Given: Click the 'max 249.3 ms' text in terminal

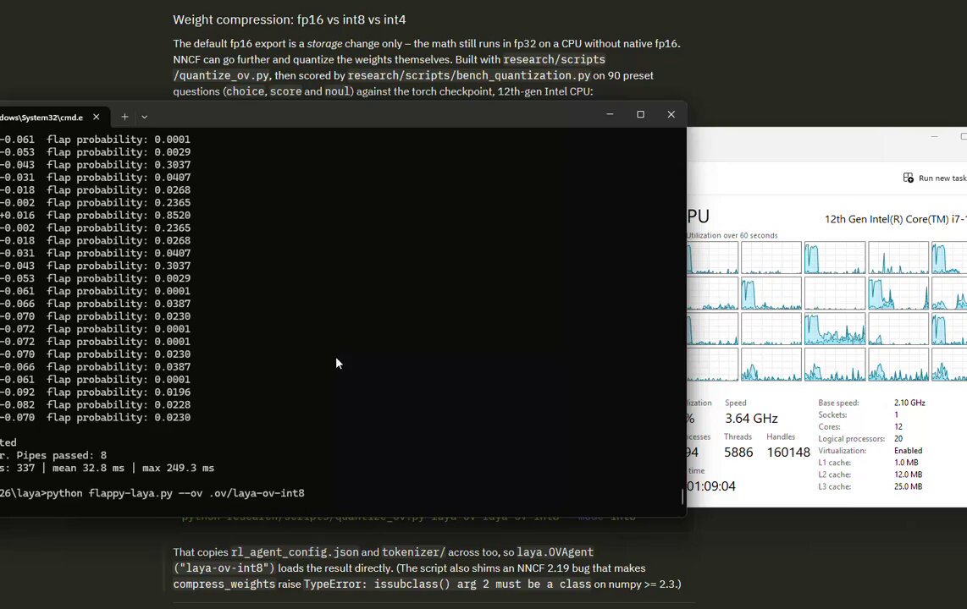Looking at the screenshot, I should 178,468.
